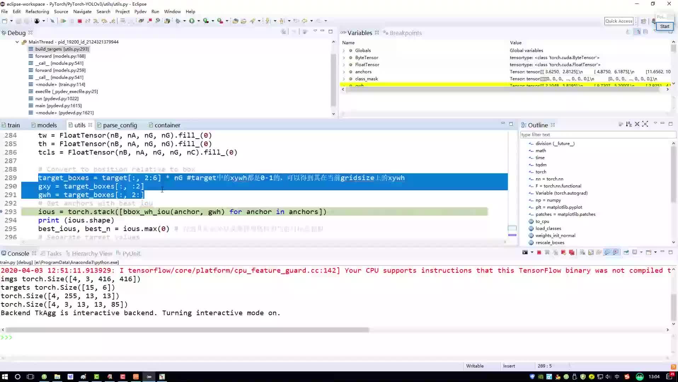678x382 pixels.
Task: Click the Pin Console icon
Action: click(626, 252)
